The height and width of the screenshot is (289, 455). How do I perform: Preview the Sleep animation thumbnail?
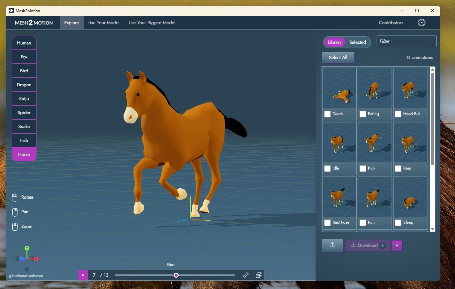tap(410, 197)
